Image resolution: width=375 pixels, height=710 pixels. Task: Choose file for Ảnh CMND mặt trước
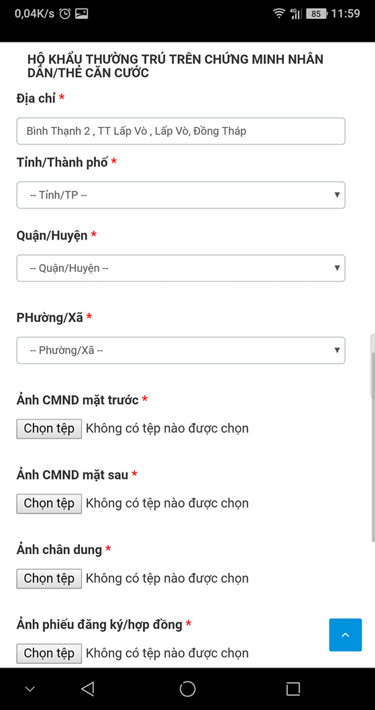pos(49,429)
